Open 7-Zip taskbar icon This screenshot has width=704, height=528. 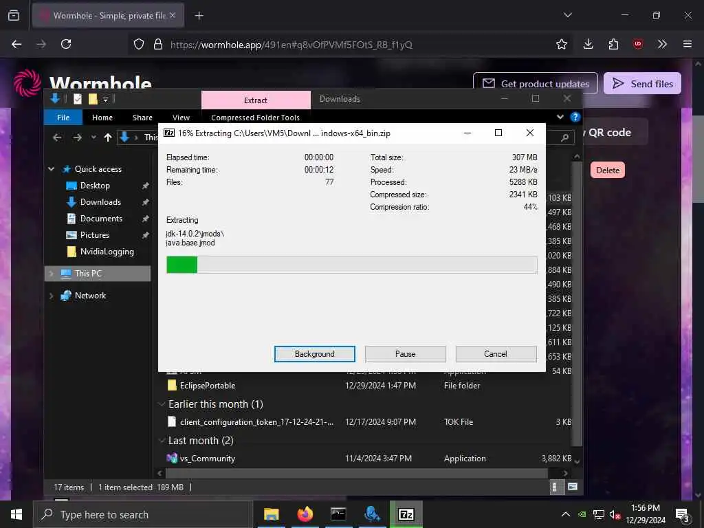406,514
